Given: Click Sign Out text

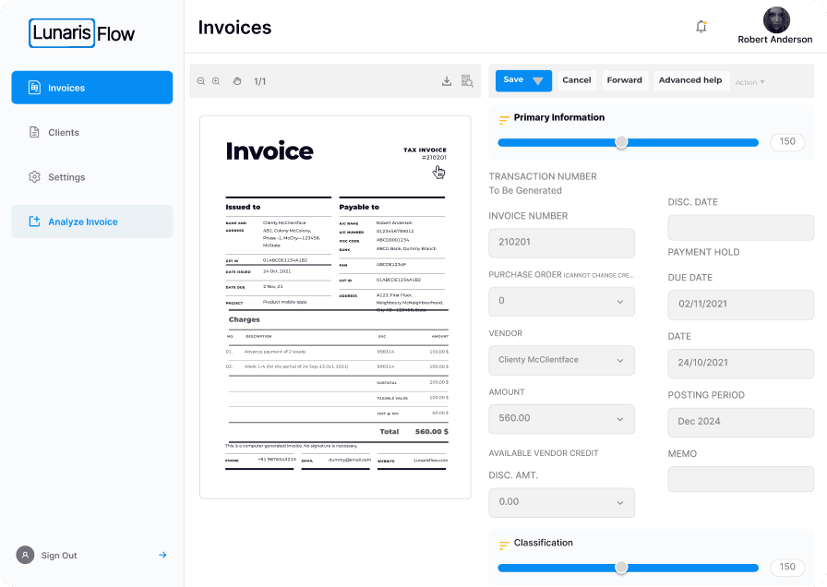Looking at the screenshot, I should coord(59,556).
